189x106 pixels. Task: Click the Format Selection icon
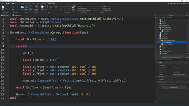click(36, 7)
